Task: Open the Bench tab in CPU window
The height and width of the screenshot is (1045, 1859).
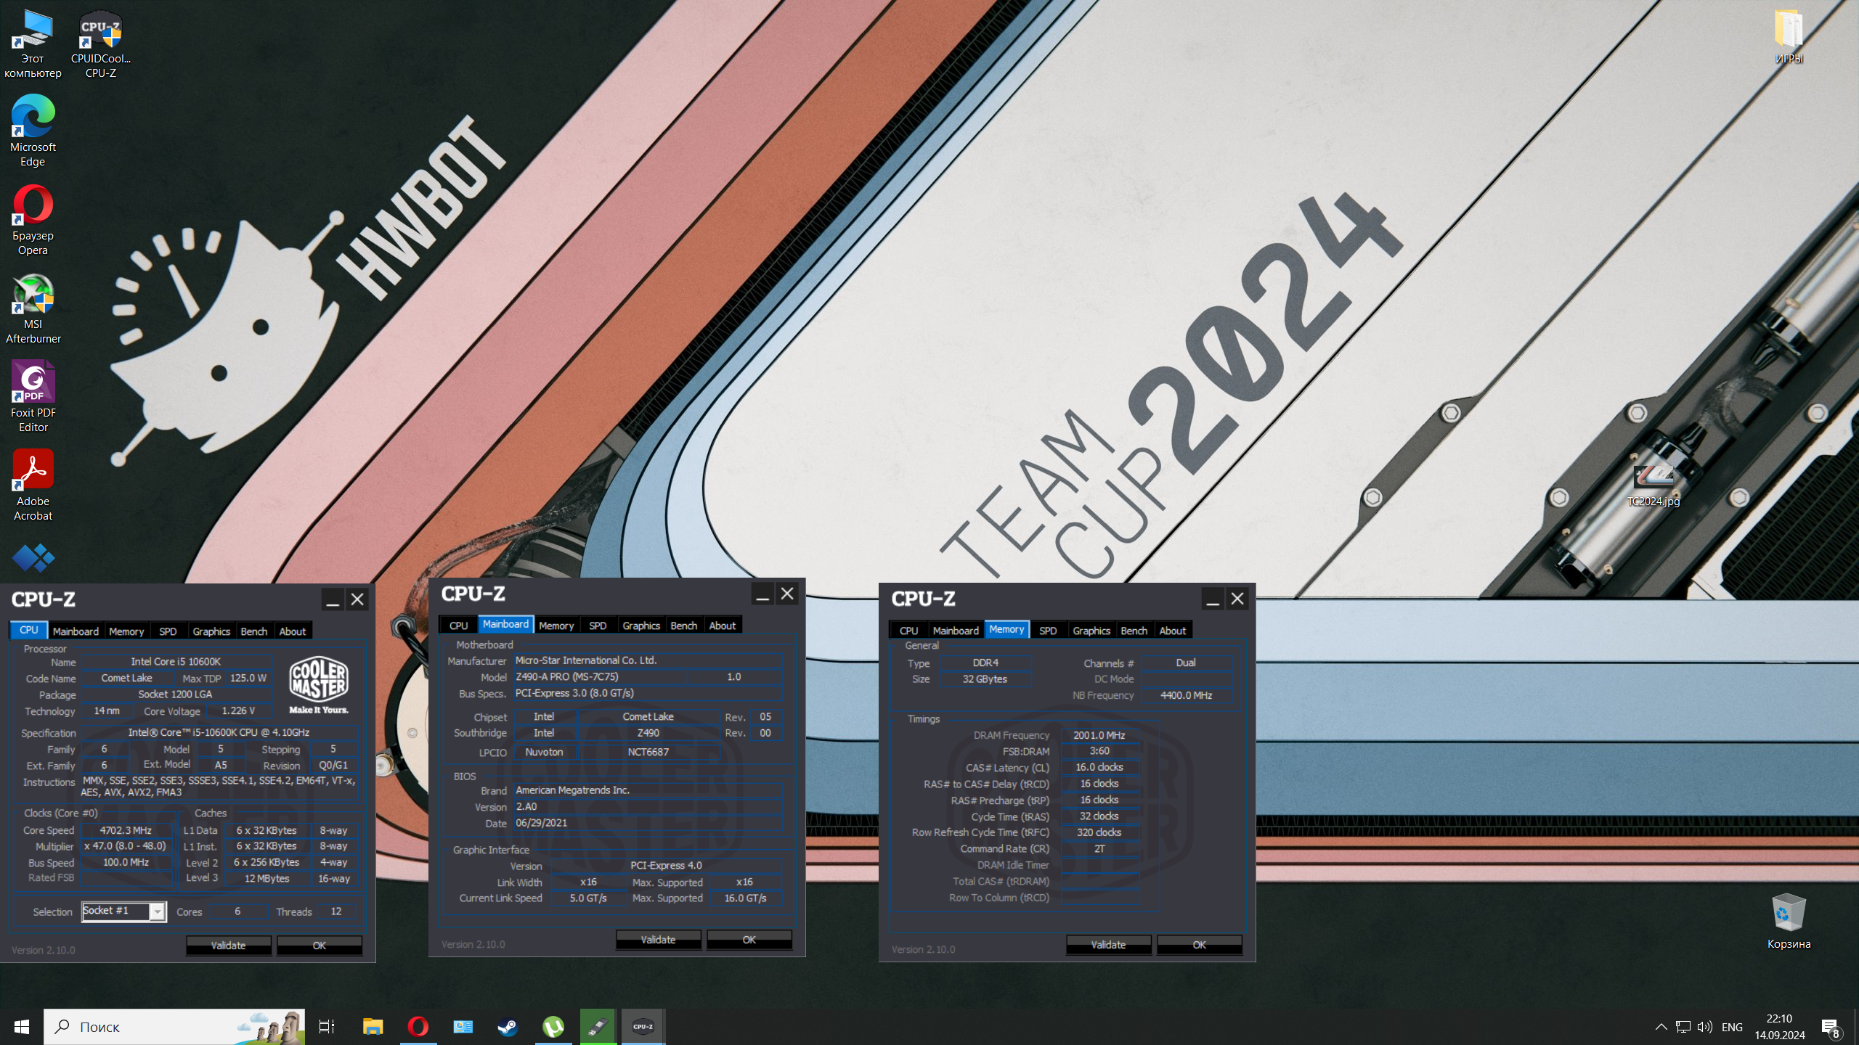Action: (254, 631)
